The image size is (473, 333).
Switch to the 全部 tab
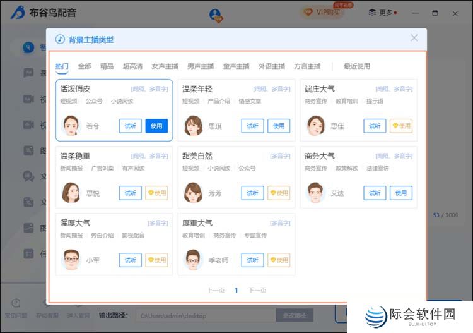point(85,66)
